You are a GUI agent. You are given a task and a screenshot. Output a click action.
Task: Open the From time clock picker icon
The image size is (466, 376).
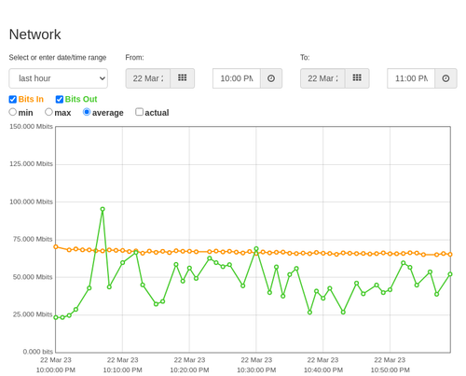271,78
